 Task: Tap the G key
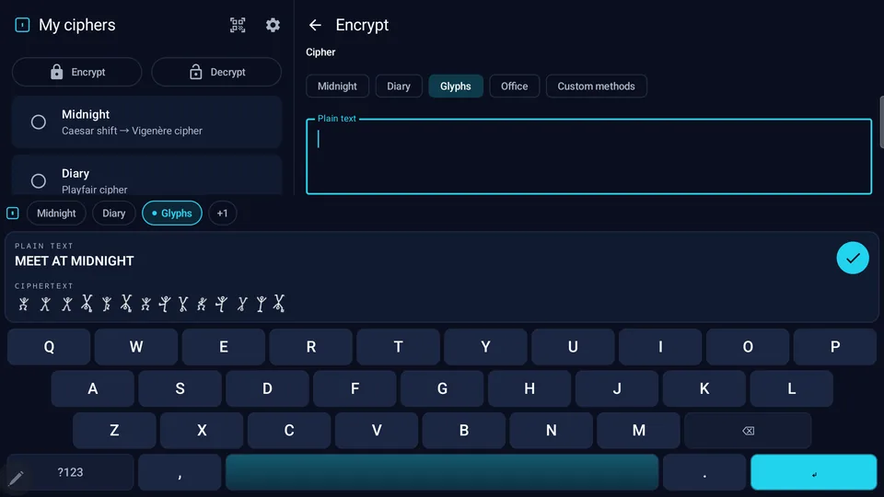point(442,388)
